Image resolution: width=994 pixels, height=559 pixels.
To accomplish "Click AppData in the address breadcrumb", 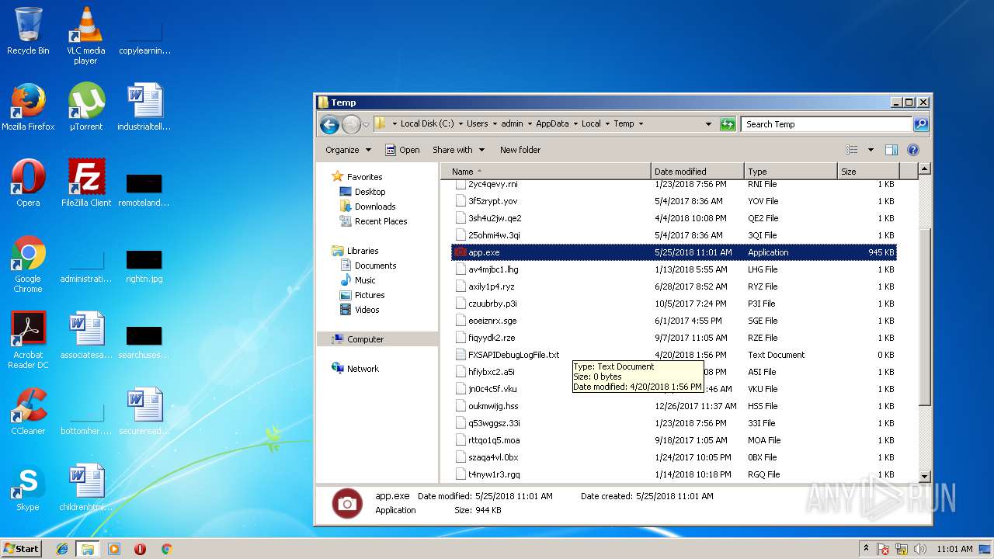I will coord(552,123).
